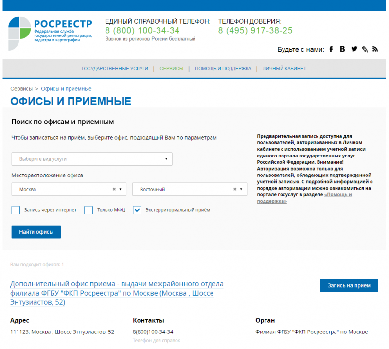Viewport: 389px width, 349px height.
Task: Open the Помощь и поддержка menu
Action: [223, 69]
